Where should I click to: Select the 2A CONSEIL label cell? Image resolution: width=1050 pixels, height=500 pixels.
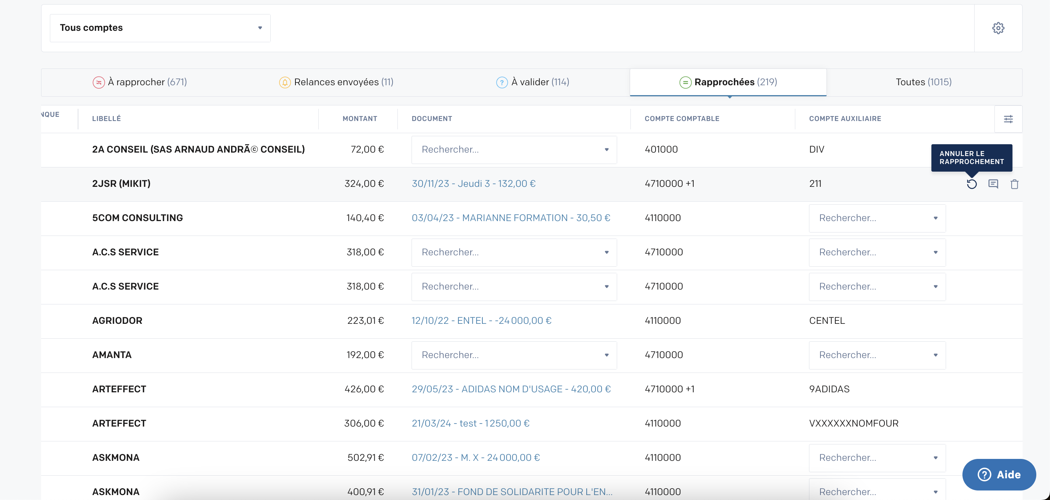click(x=198, y=150)
